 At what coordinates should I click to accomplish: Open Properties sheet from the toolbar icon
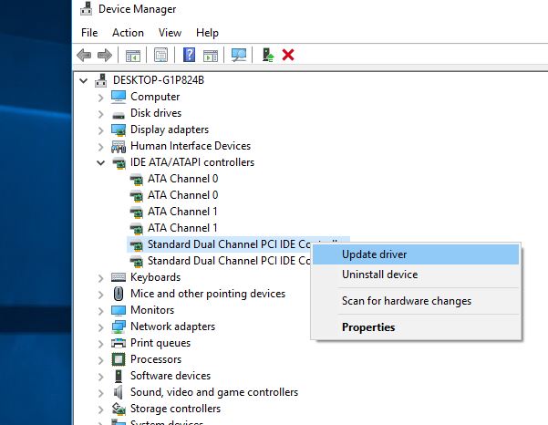tap(160, 56)
